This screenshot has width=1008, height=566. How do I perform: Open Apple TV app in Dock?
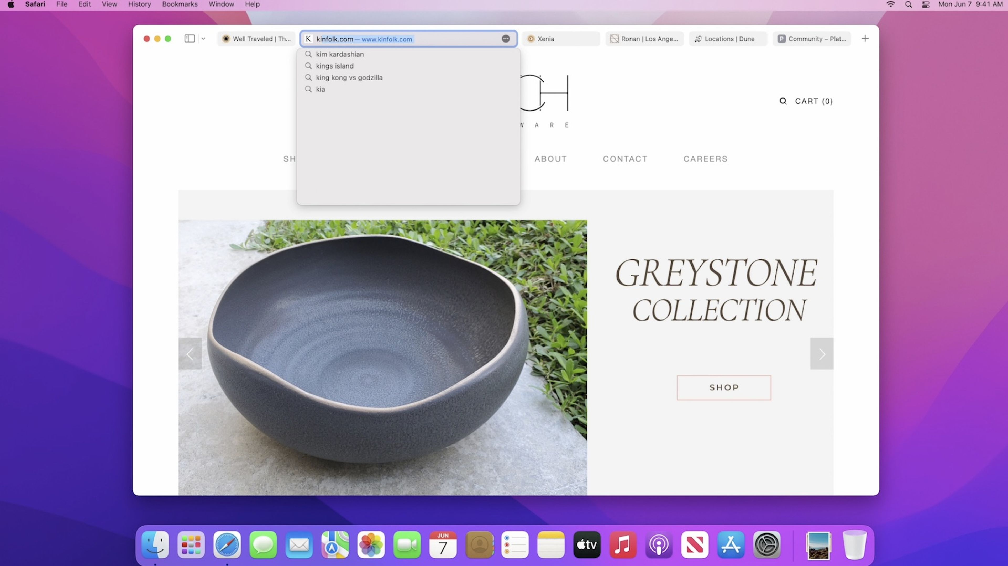tap(587, 544)
